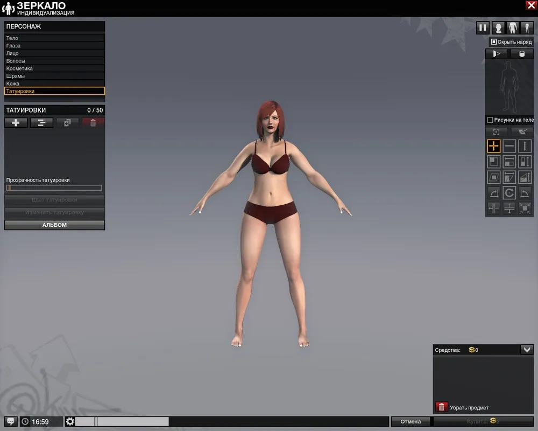The width and height of the screenshot is (538, 431).
Task: Enable the Рисунки на теле checkbox
Action: pyautogui.click(x=490, y=120)
